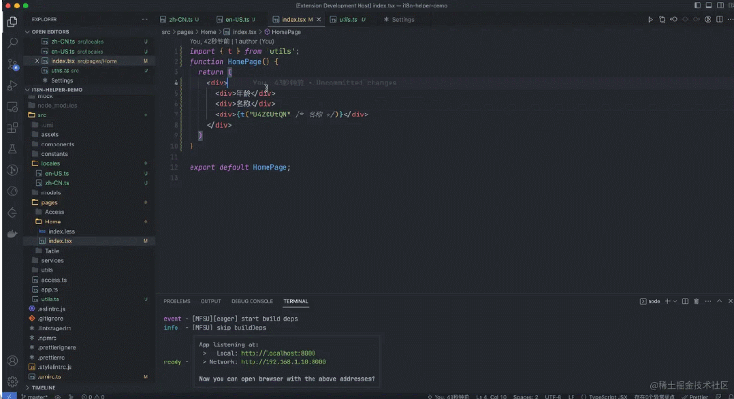Viewport: 734px width, 399px height.
Task: Open the Remote Explorer view
Action: point(13,107)
